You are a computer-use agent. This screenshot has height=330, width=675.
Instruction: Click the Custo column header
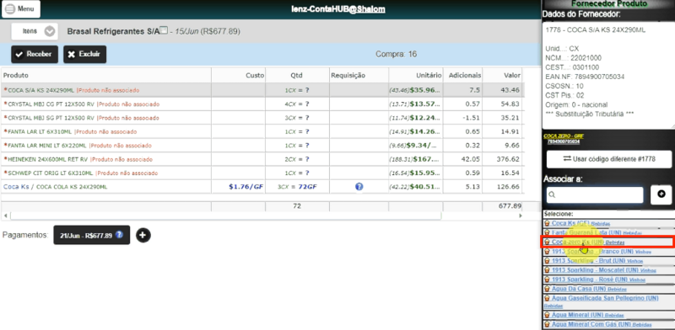click(239, 75)
